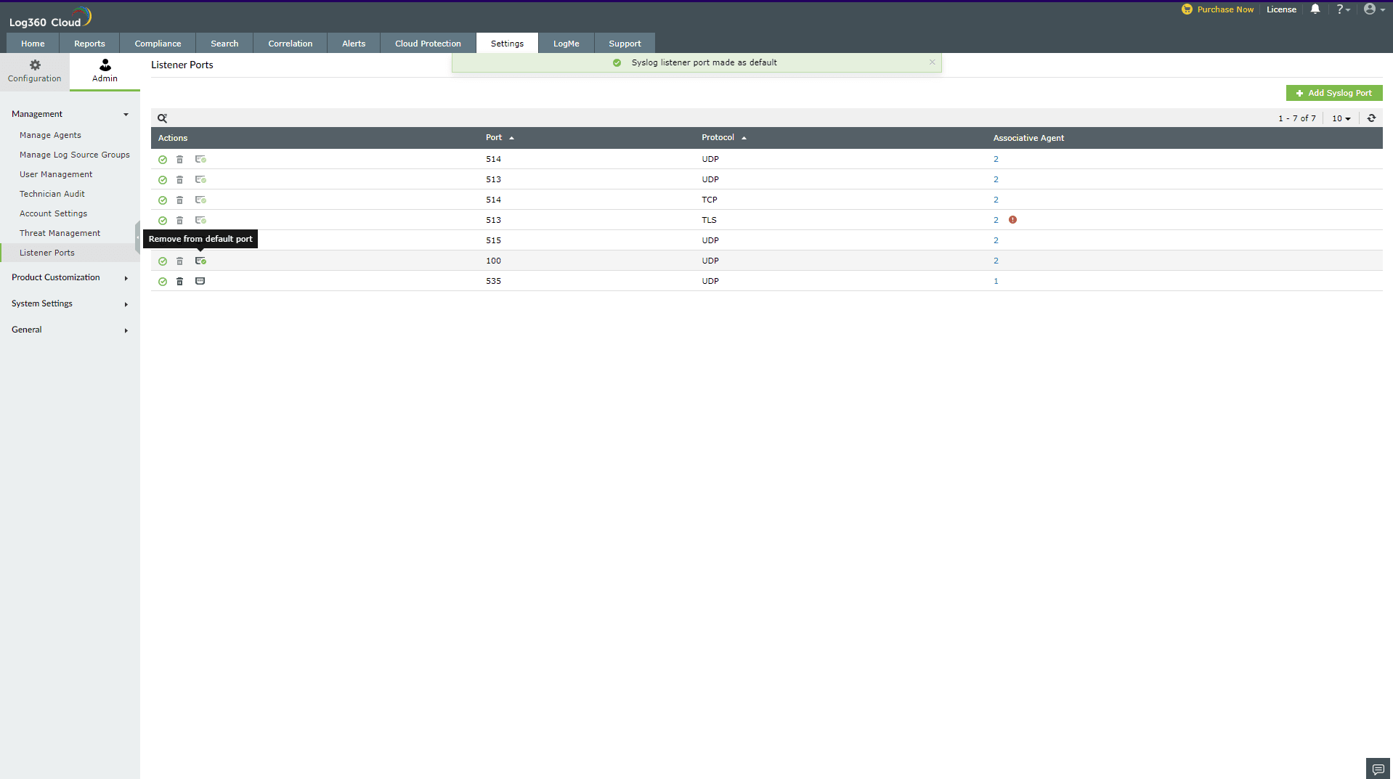Open the LogMe tab
The image size is (1393, 779).
(566, 44)
